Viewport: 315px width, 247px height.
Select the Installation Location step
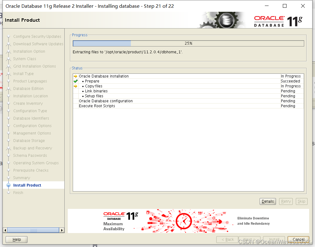(31, 96)
